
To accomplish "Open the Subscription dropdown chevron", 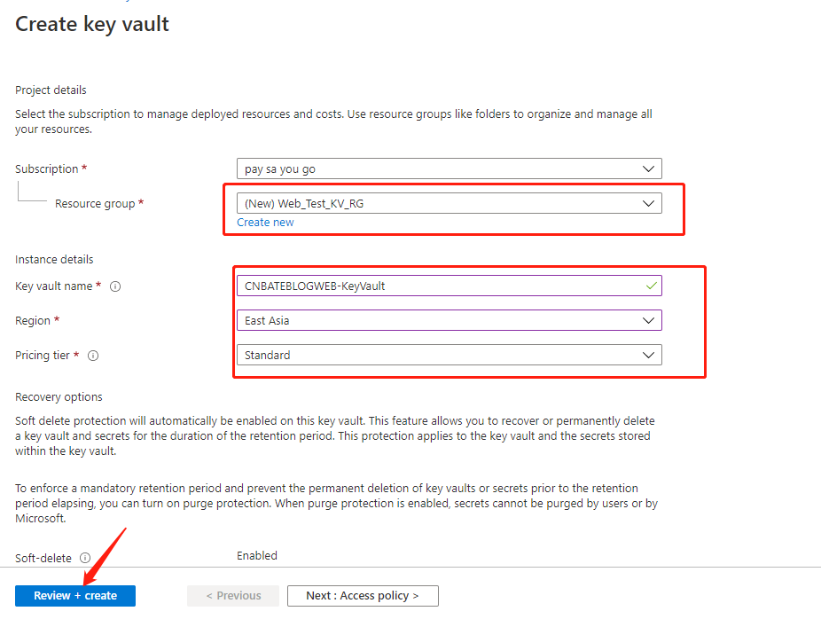I will click(x=648, y=168).
